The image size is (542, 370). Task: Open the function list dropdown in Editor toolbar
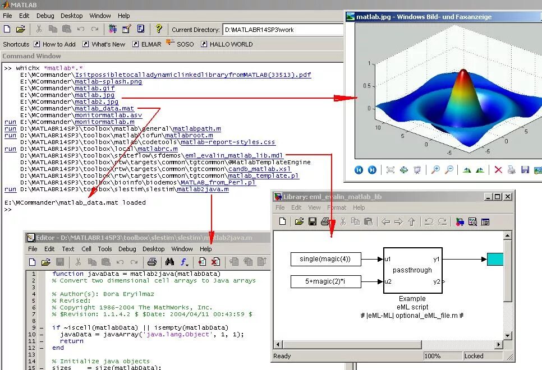pos(184,262)
